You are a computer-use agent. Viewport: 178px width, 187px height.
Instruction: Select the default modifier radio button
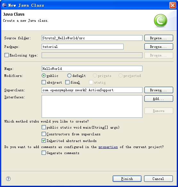(x=69, y=76)
